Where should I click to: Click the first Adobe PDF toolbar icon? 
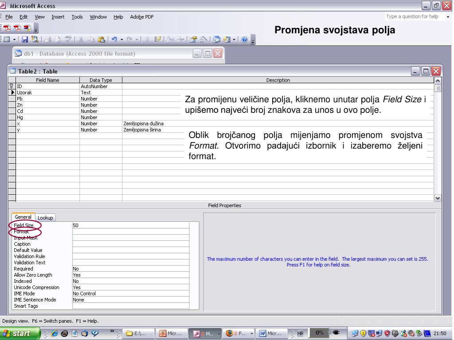pos(7,28)
